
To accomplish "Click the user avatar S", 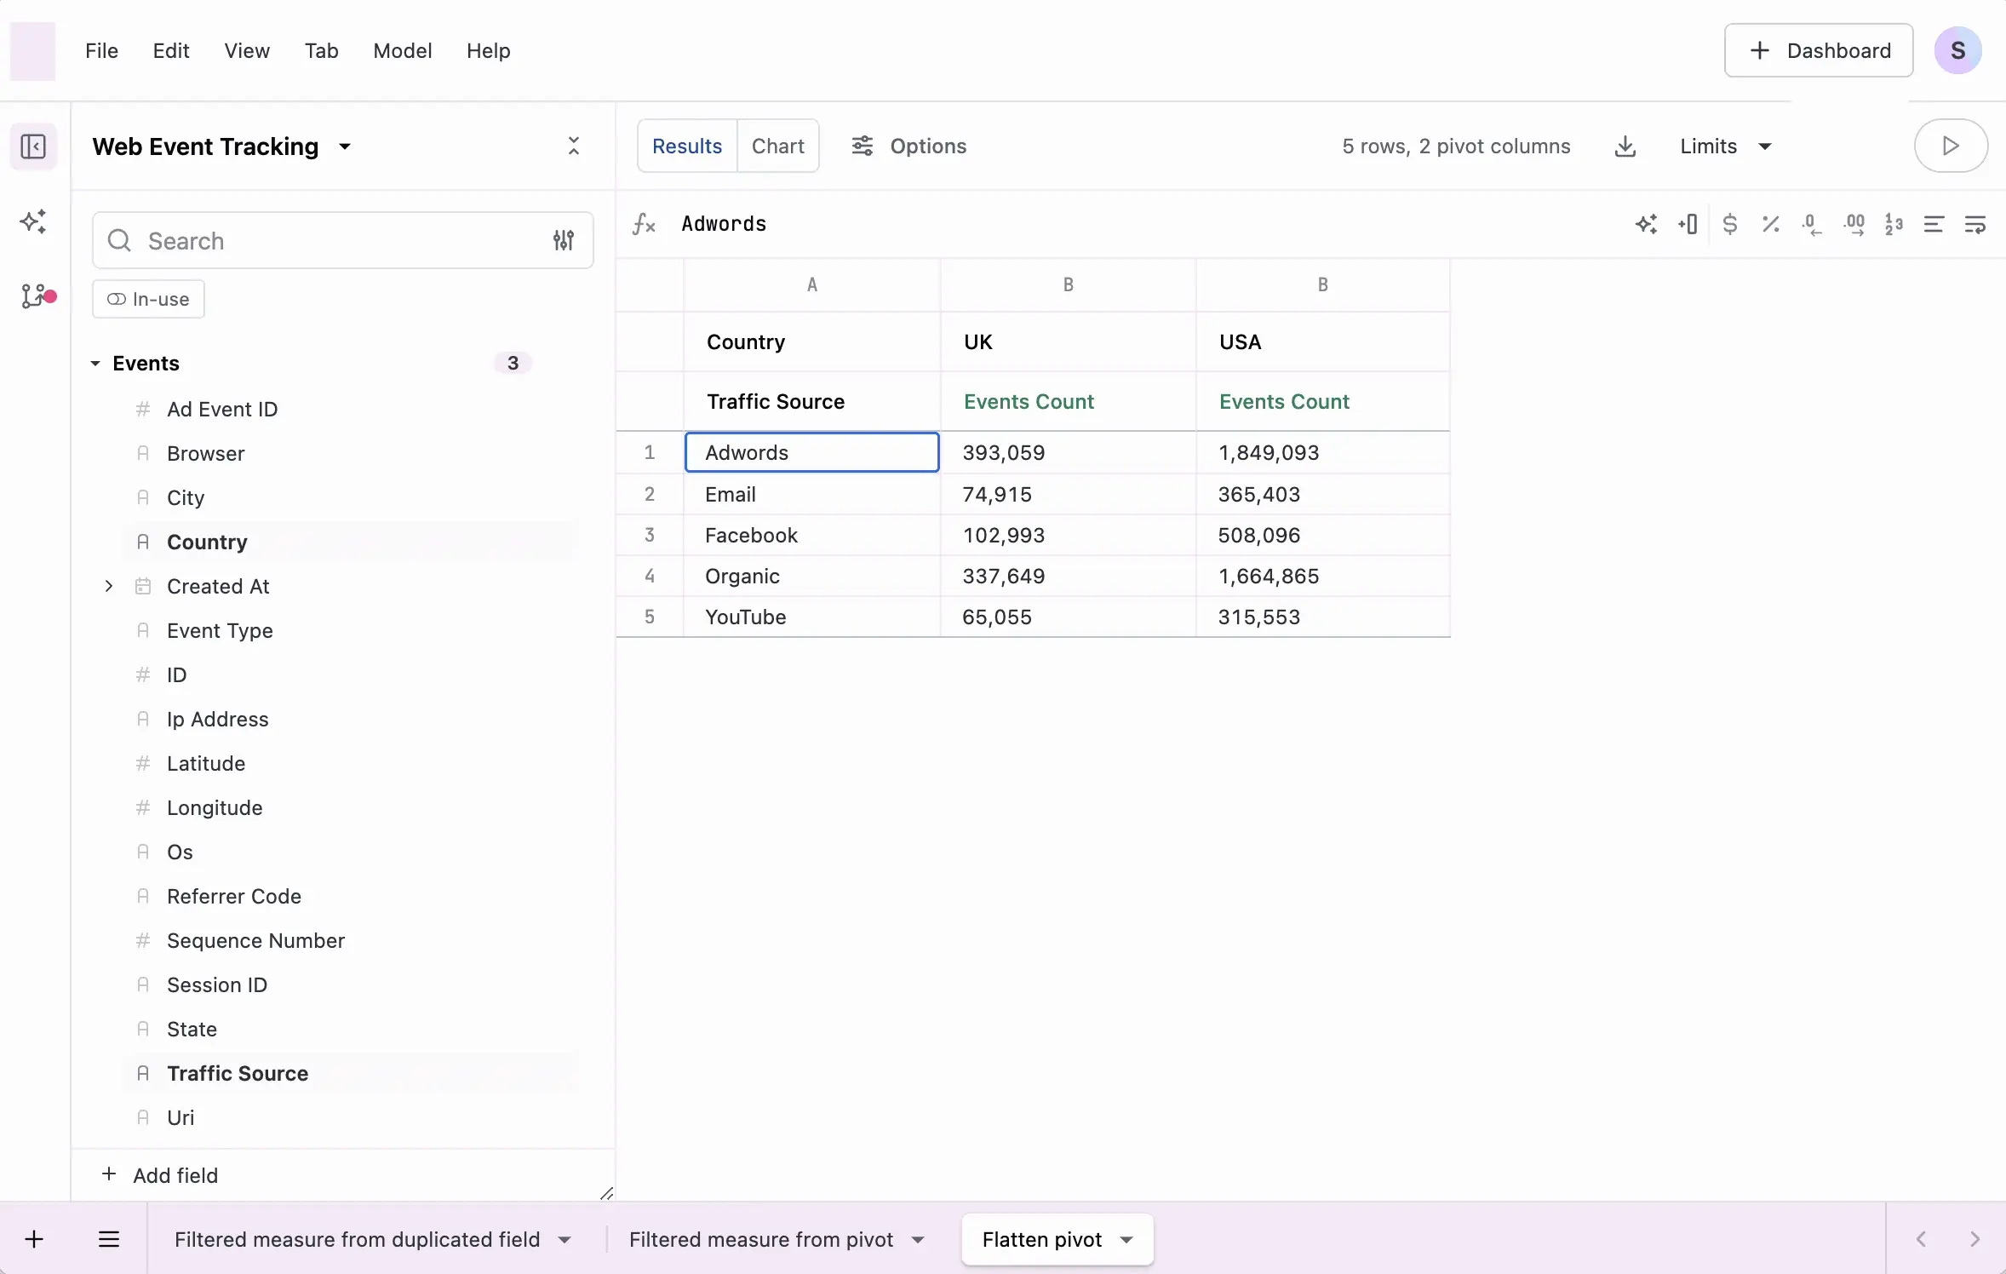I will (1957, 51).
